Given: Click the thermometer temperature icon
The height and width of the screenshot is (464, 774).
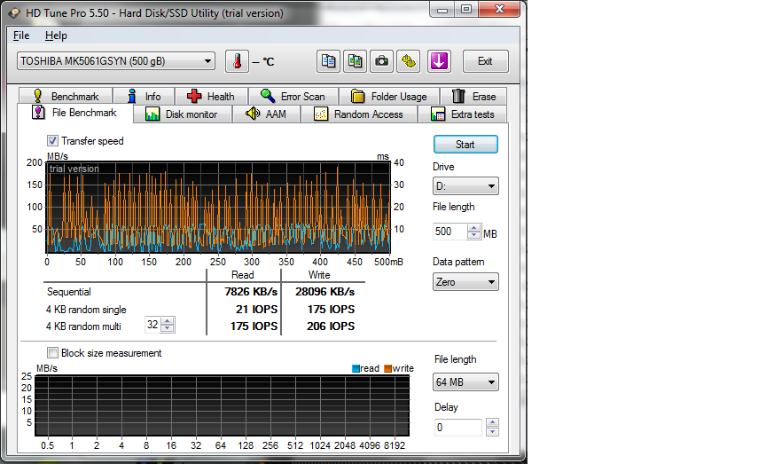Looking at the screenshot, I should [237, 61].
